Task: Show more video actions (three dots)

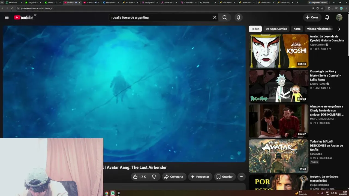Action: coord(241,177)
